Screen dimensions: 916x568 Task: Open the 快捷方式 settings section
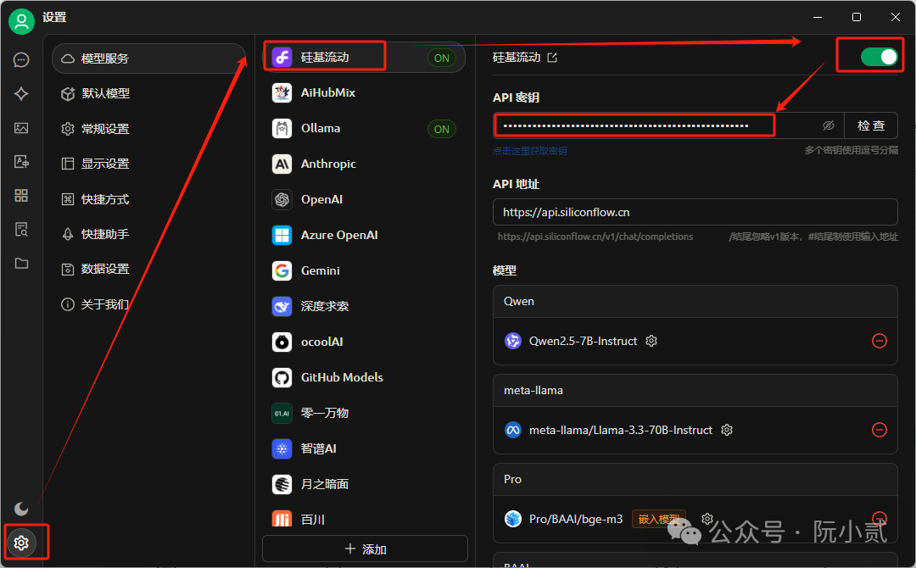[x=148, y=199]
